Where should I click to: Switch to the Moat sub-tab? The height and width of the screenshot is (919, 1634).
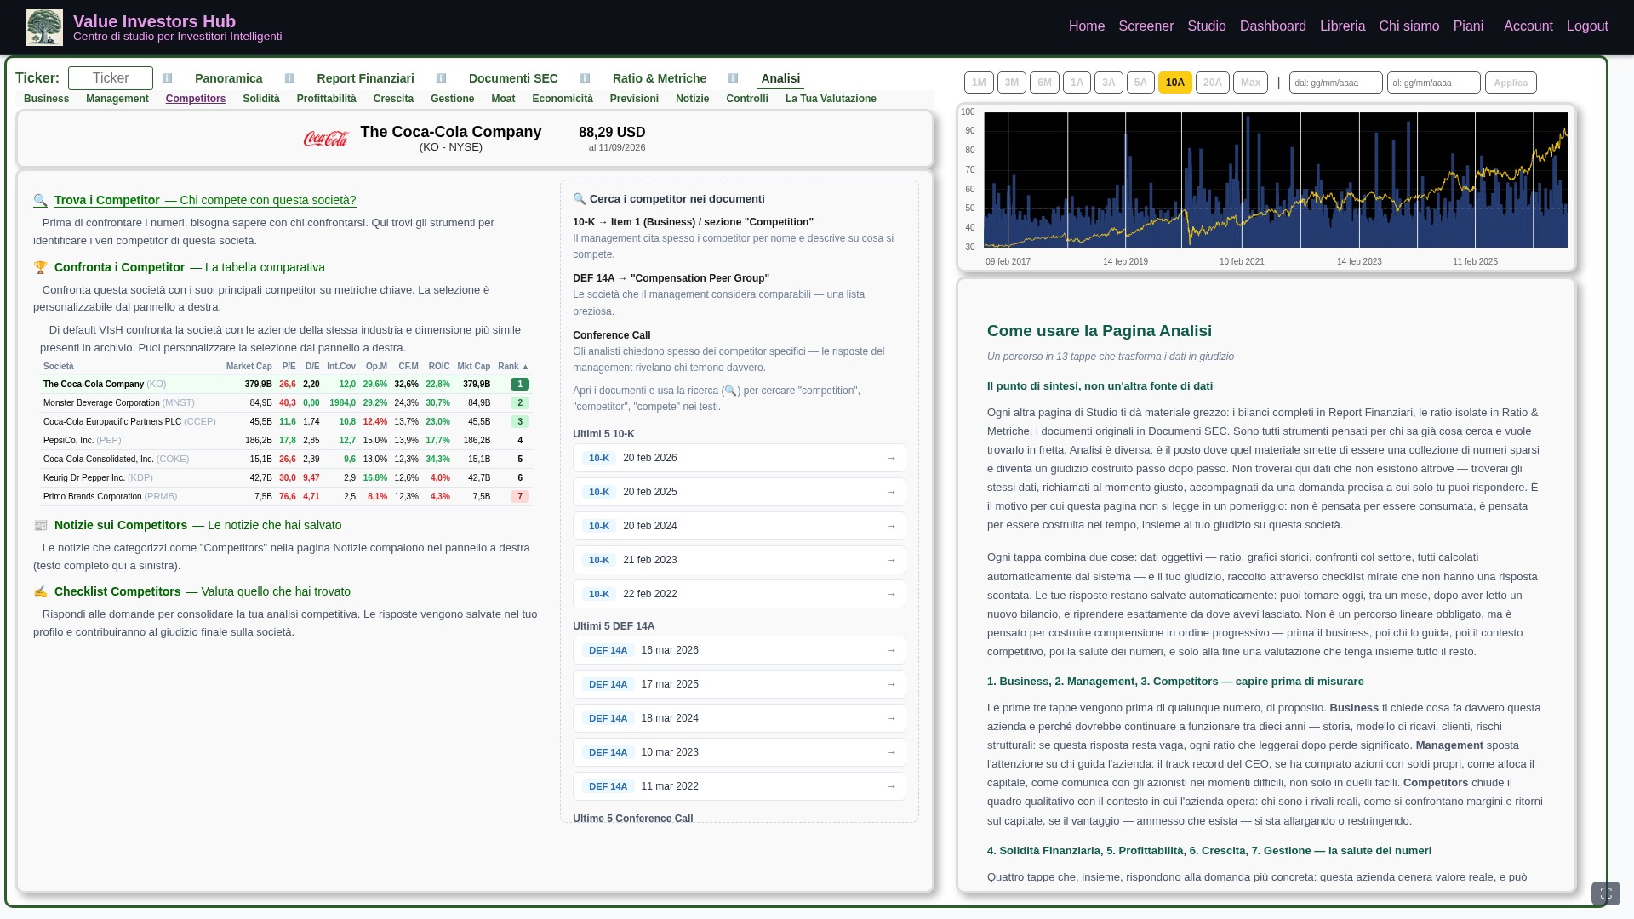tap(503, 99)
